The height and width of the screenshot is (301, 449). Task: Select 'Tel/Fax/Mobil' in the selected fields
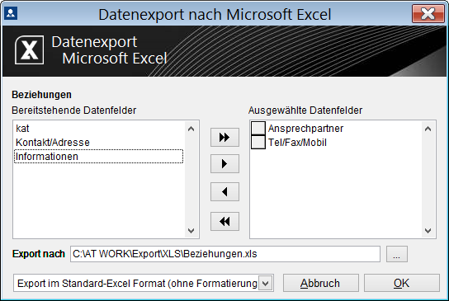click(297, 143)
